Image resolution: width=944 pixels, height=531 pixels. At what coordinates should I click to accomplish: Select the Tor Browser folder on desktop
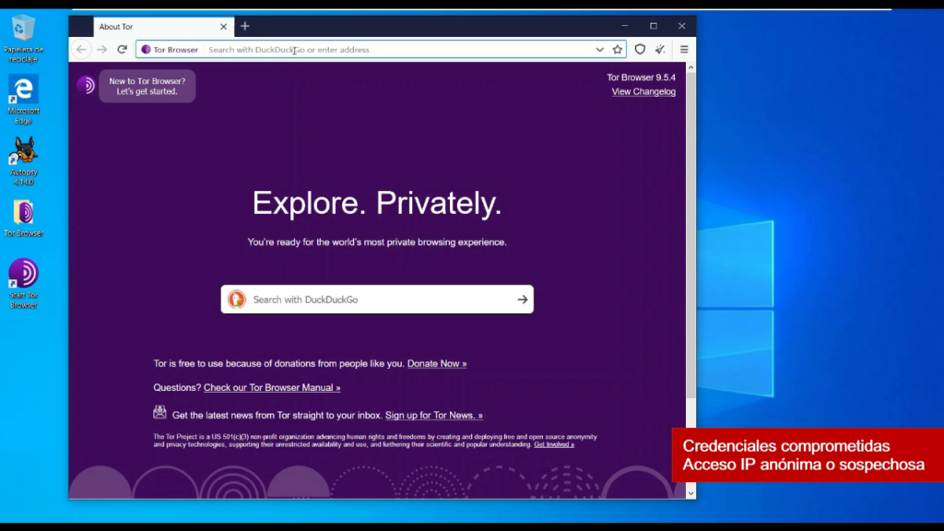click(x=23, y=218)
